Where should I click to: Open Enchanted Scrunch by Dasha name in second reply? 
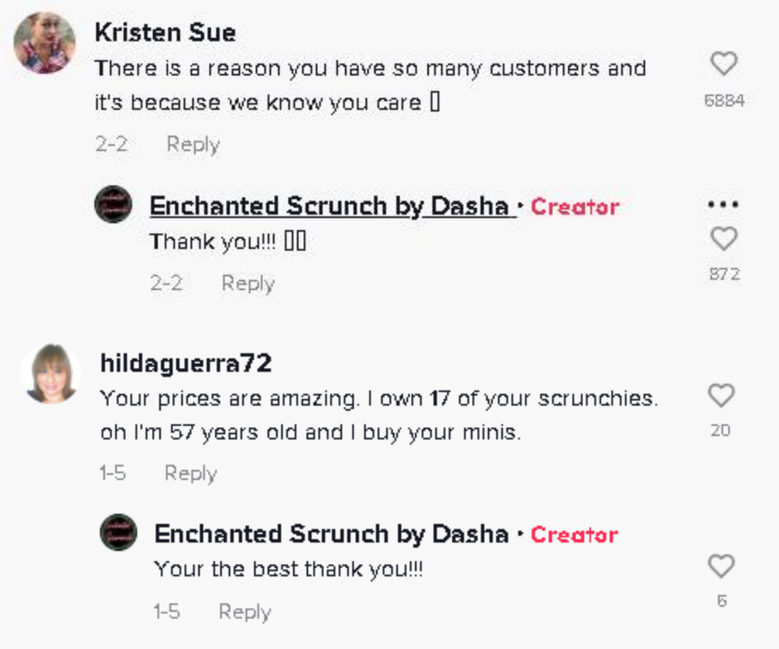click(x=331, y=534)
